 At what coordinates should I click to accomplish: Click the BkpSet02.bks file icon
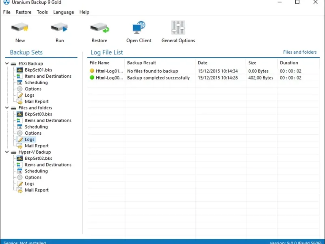click(19, 158)
